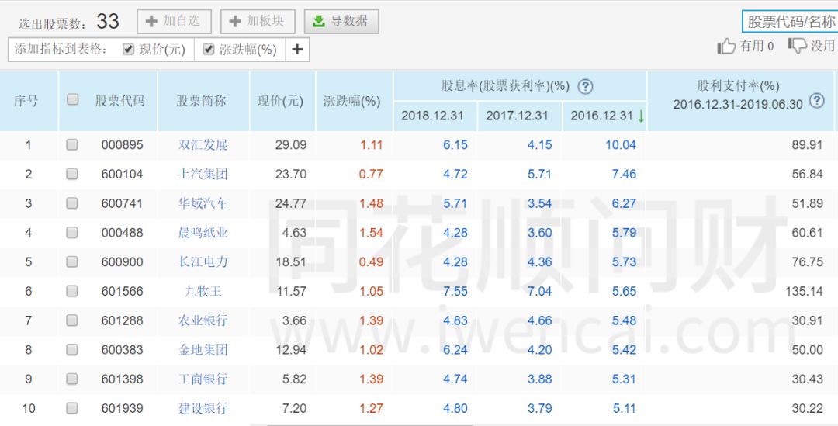Click the thumbs-down 没用 icon
The height and width of the screenshot is (426, 838).
[x=798, y=46]
